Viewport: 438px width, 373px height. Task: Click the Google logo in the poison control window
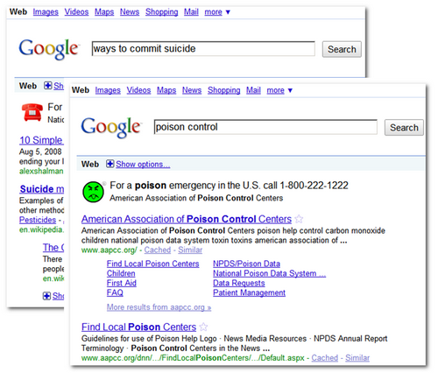point(111,127)
